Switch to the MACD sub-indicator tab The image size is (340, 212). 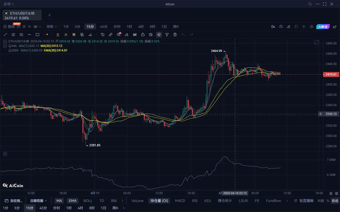tap(180, 201)
